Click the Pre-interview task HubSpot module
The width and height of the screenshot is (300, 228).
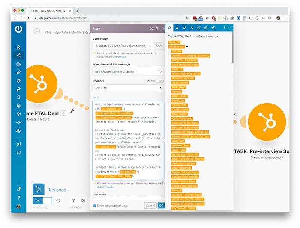point(267,122)
